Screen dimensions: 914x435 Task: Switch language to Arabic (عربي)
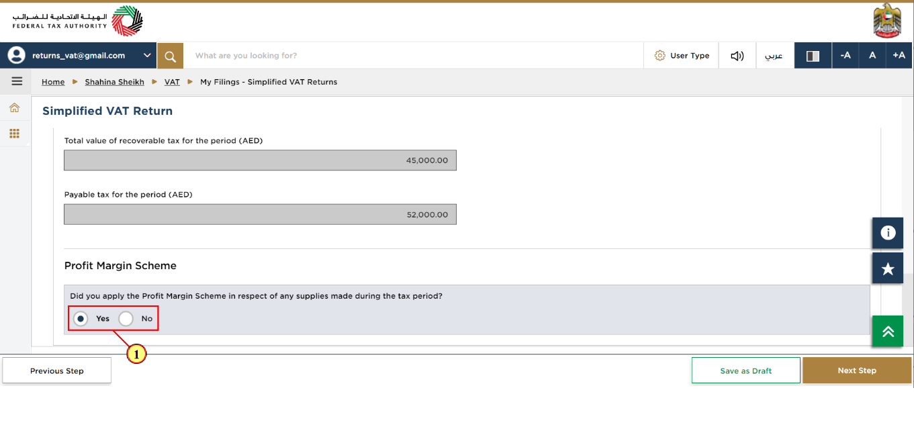[x=774, y=56]
